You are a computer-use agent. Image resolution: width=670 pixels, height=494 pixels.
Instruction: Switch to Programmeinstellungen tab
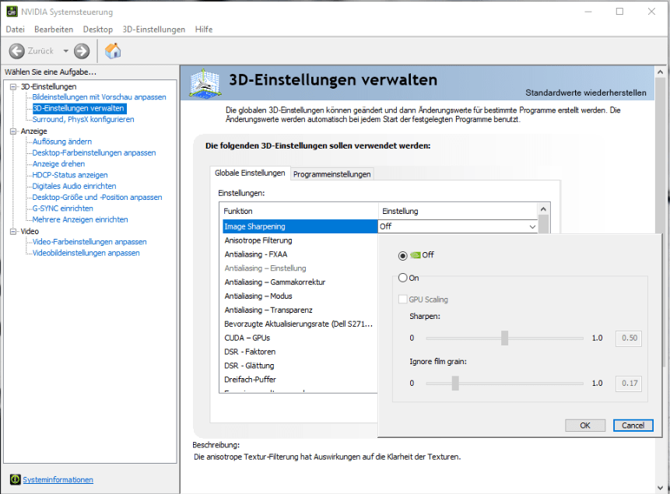[332, 174]
